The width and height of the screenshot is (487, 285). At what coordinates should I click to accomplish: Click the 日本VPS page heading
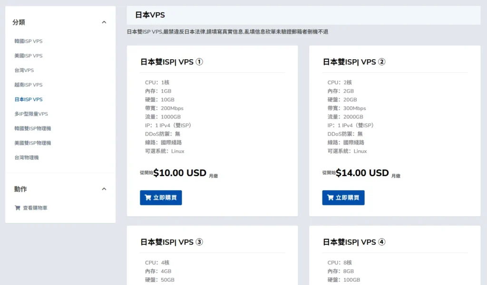[150, 15]
